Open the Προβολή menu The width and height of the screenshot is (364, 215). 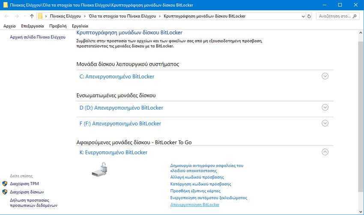(58, 26)
